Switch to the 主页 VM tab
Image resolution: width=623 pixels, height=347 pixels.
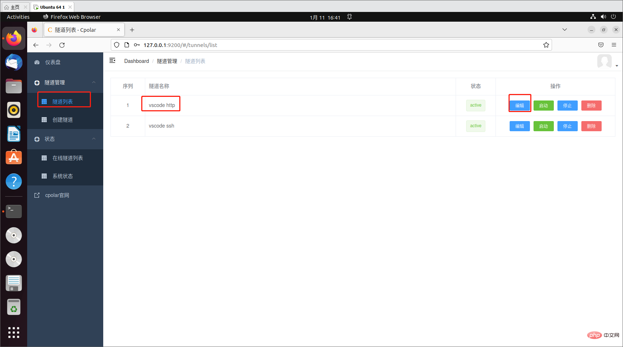[15, 7]
